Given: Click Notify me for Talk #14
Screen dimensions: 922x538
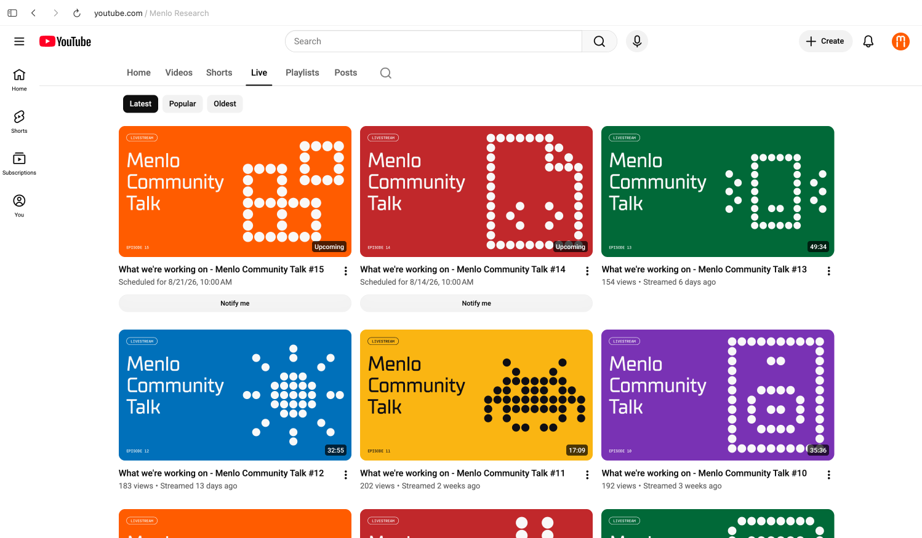Looking at the screenshot, I should 476,303.
